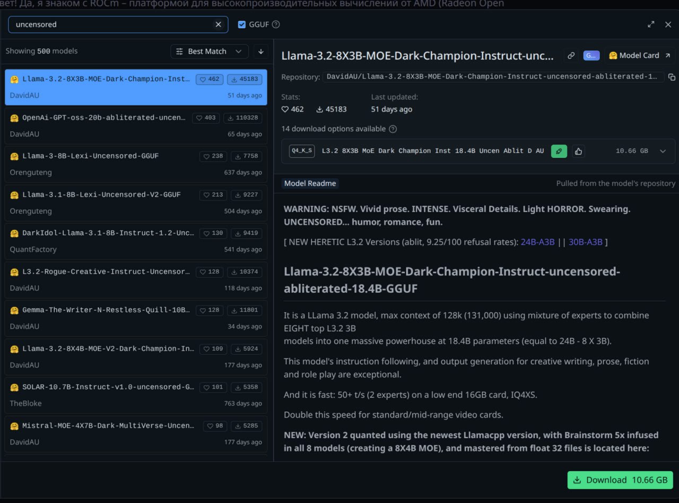Open the Best Match sort dropdown
This screenshot has width=679, height=503.
tap(210, 51)
